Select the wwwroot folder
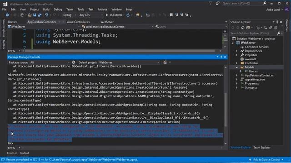The image size is (291, 163). [251, 59]
